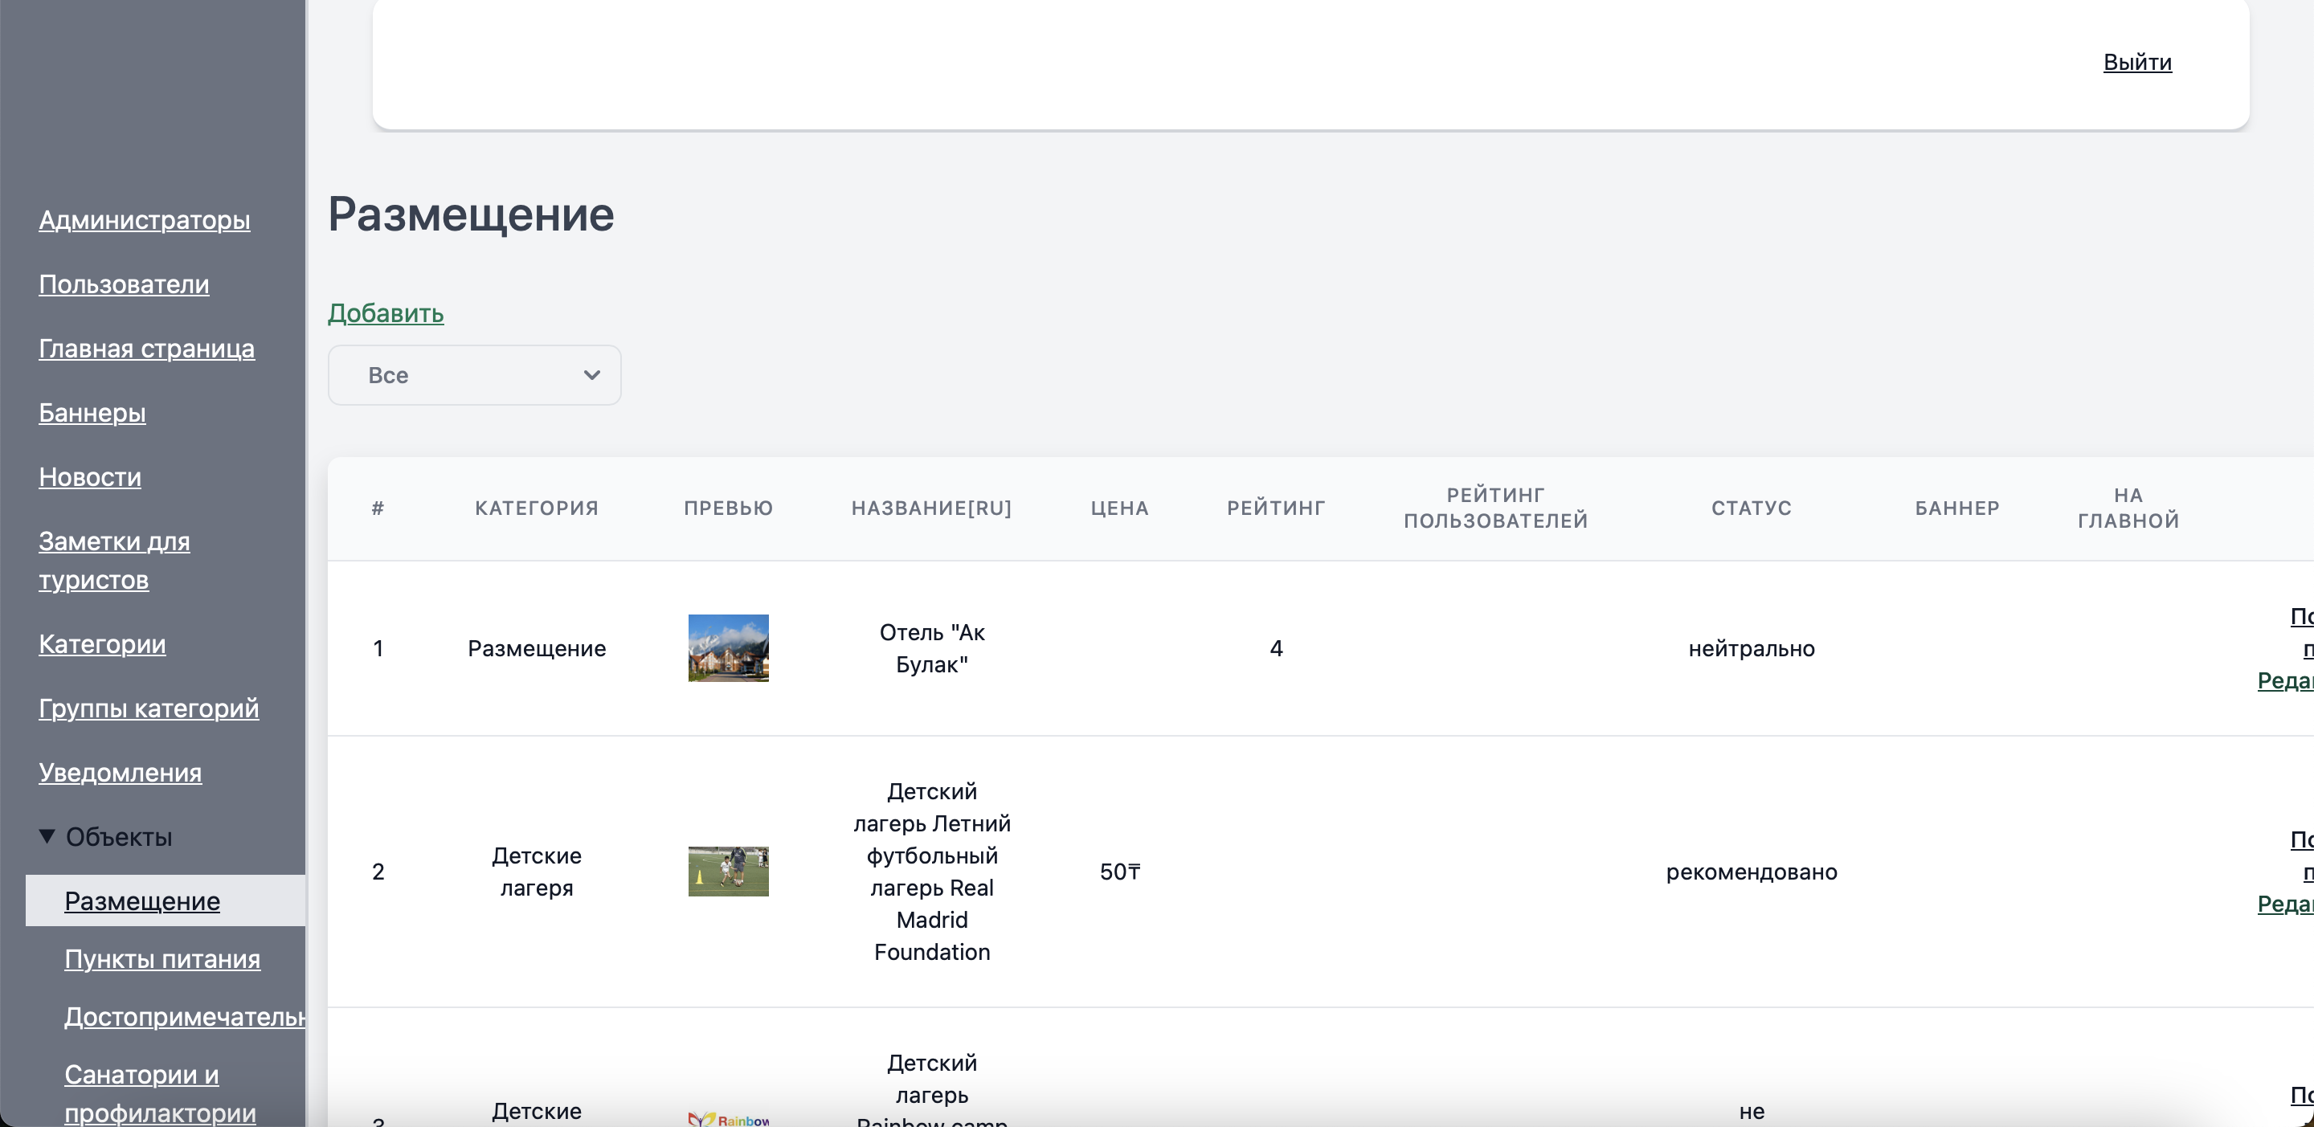Open Пункты питания sub-item
This screenshot has height=1127, width=2314.
point(162,959)
